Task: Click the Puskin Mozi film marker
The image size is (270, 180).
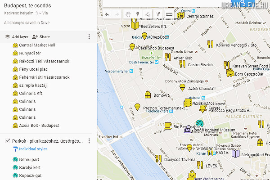Action: click(188, 103)
